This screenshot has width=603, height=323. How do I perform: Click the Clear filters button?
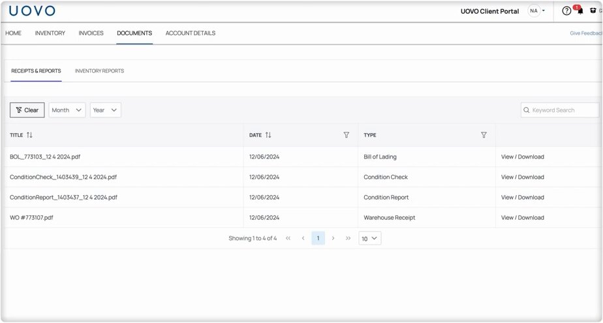point(27,110)
